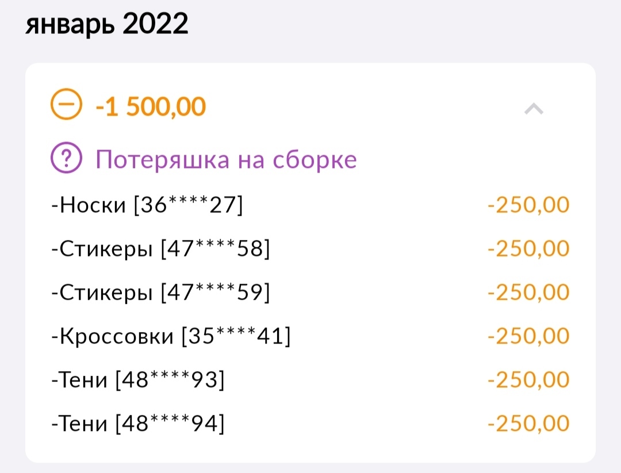
Task: Click the purple question mark icon
Action: pyautogui.click(x=66, y=159)
